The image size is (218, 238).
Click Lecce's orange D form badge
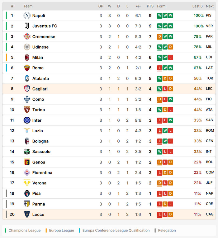pos(170,214)
